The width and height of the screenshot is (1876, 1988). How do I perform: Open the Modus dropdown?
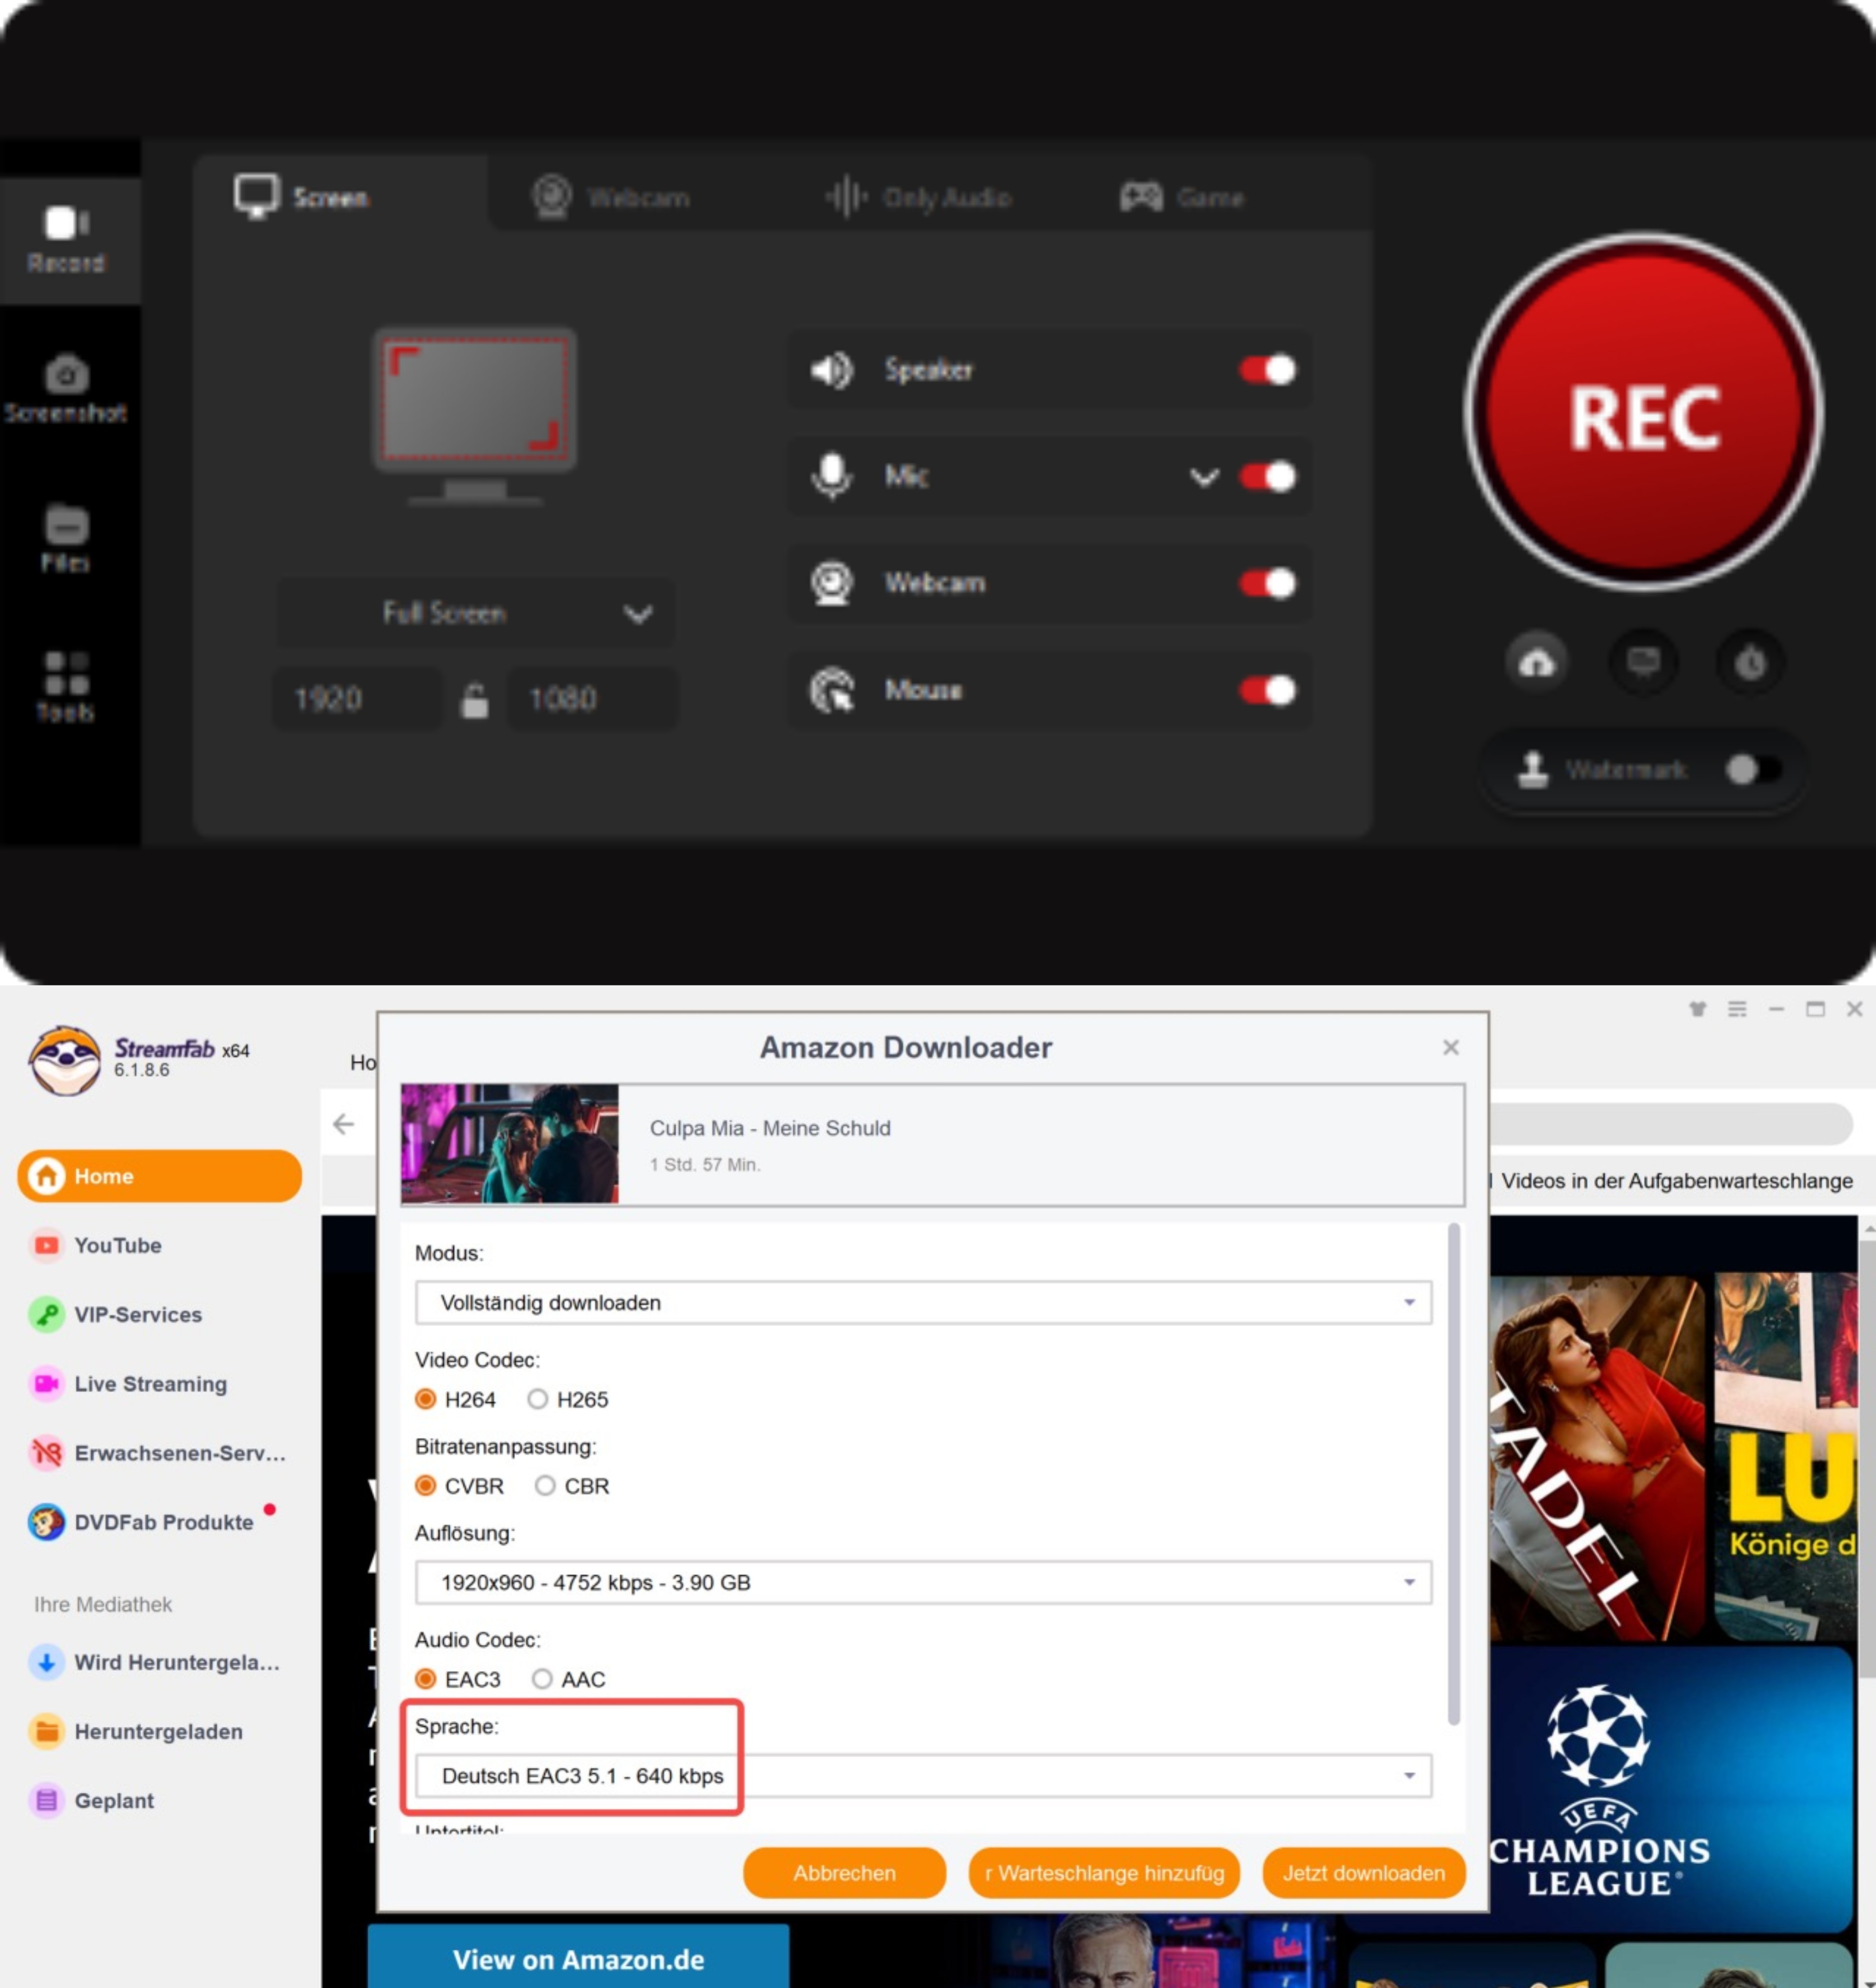click(923, 1303)
